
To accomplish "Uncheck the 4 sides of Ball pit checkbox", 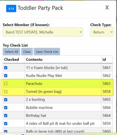I will click(x=6, y=124).
